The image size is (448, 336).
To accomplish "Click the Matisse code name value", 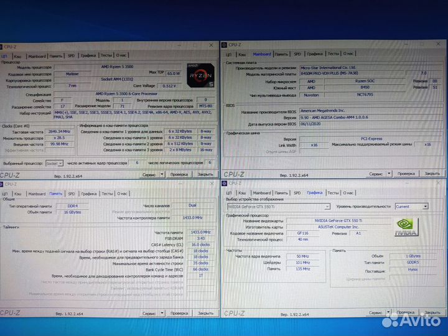I will [x=72, y=73].
